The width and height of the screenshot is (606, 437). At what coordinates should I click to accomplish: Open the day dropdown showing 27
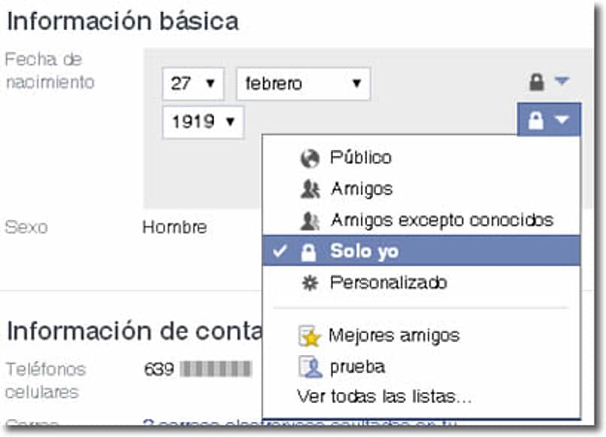pos(193,84)
